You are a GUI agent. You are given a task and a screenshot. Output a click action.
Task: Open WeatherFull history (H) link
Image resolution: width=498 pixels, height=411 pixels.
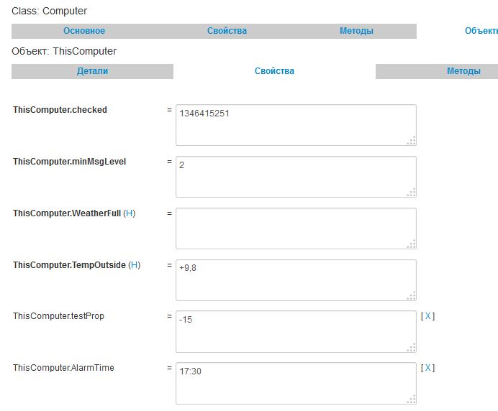tap(130, 213)
